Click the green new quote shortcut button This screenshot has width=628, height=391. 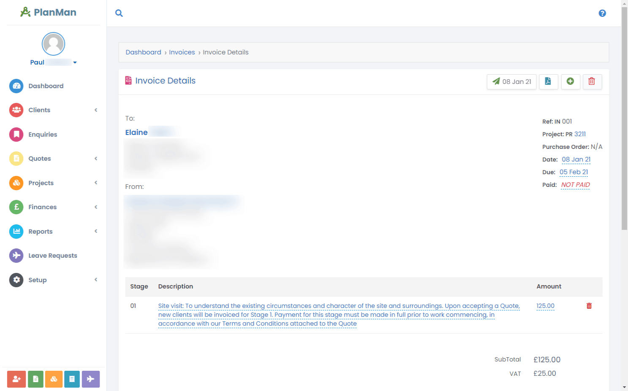35,379
